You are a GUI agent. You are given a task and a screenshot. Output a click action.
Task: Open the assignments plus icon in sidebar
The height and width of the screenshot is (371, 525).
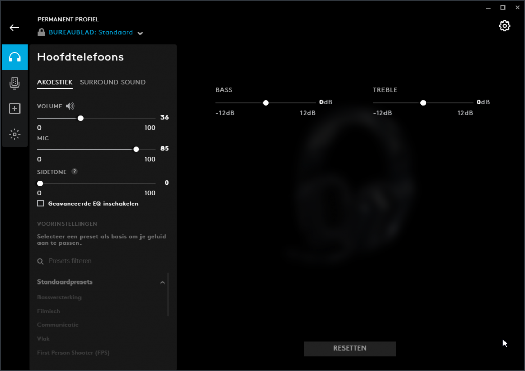[15, 108]
